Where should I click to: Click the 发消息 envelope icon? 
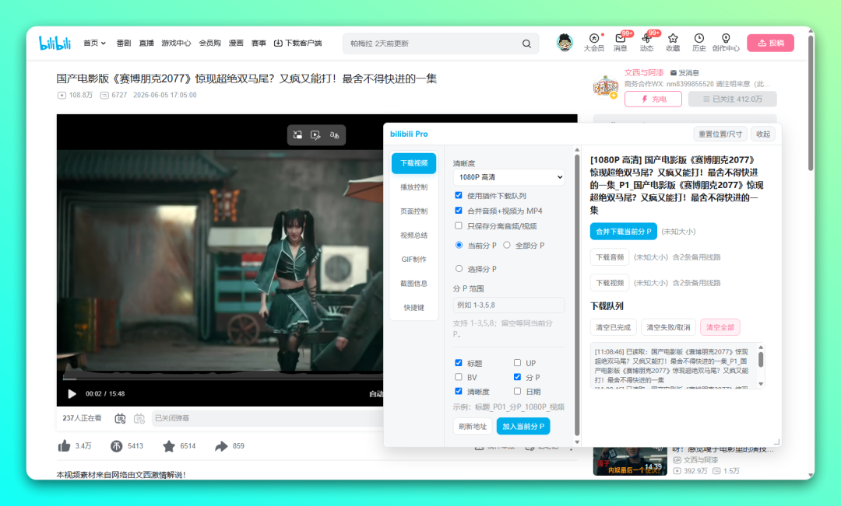click(x=674, y=73)
